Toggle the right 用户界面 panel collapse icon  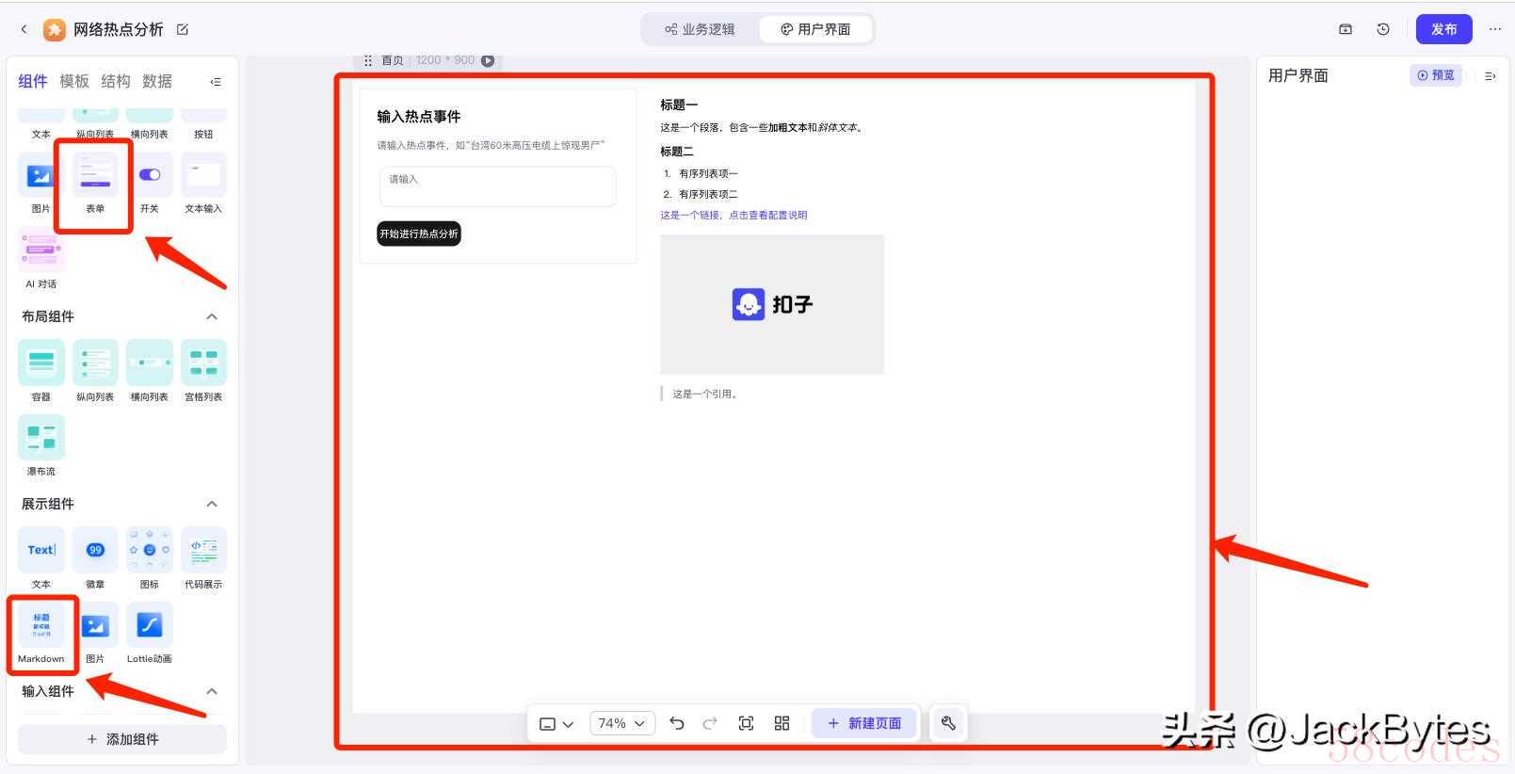[x=1490, y=76]
